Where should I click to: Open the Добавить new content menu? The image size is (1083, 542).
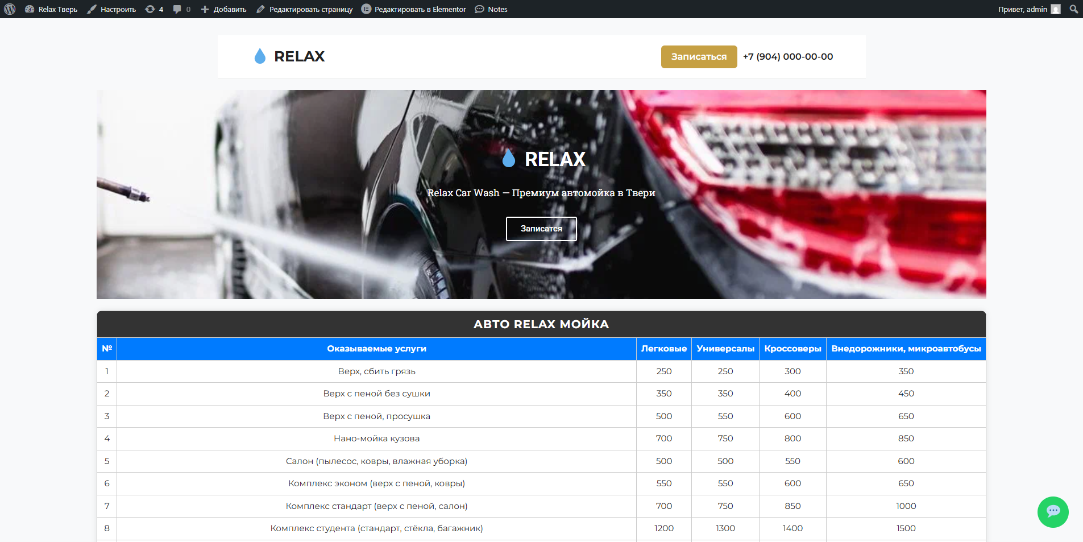tap(224, 9)
